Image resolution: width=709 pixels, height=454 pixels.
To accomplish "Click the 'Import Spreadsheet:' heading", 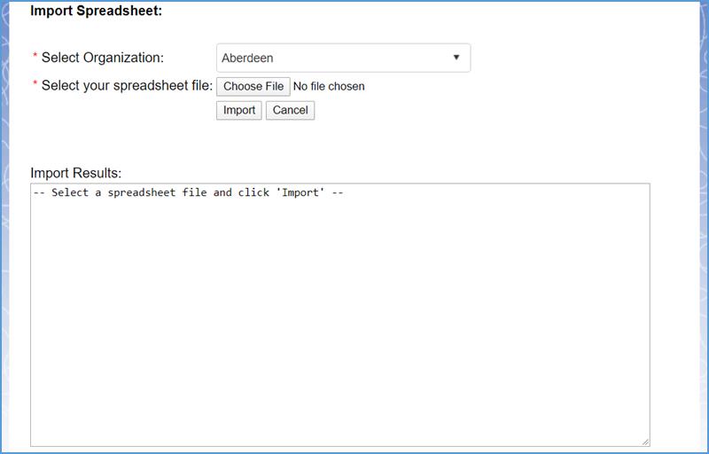I will coord(97,12).
